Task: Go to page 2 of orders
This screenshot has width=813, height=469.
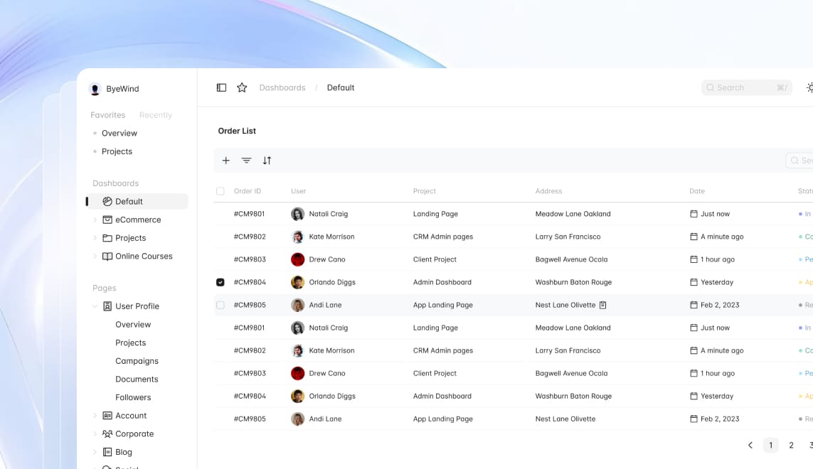Action: pyautogui.click(x=791, y=446)
